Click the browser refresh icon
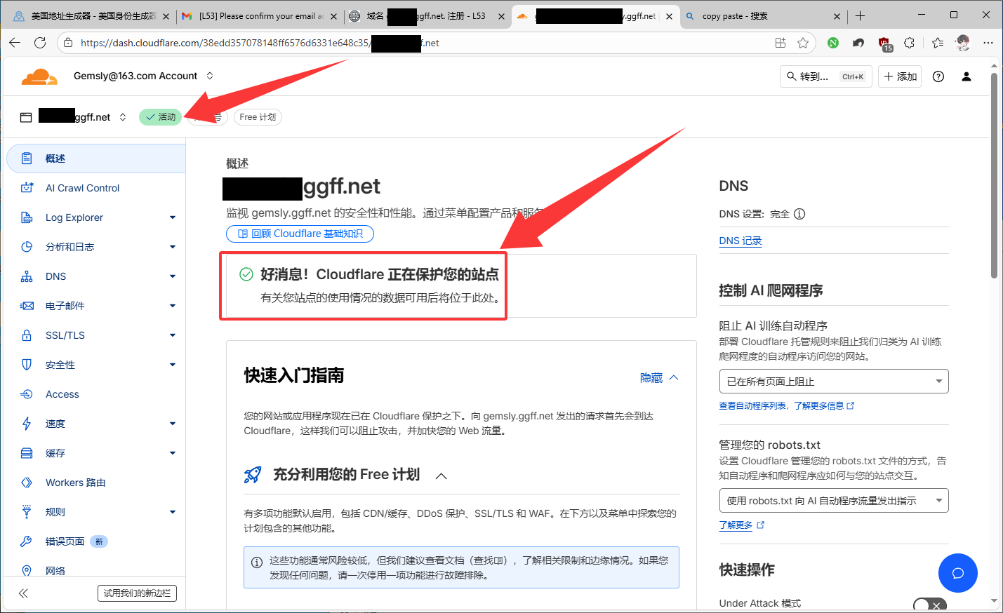 [40, 43]
